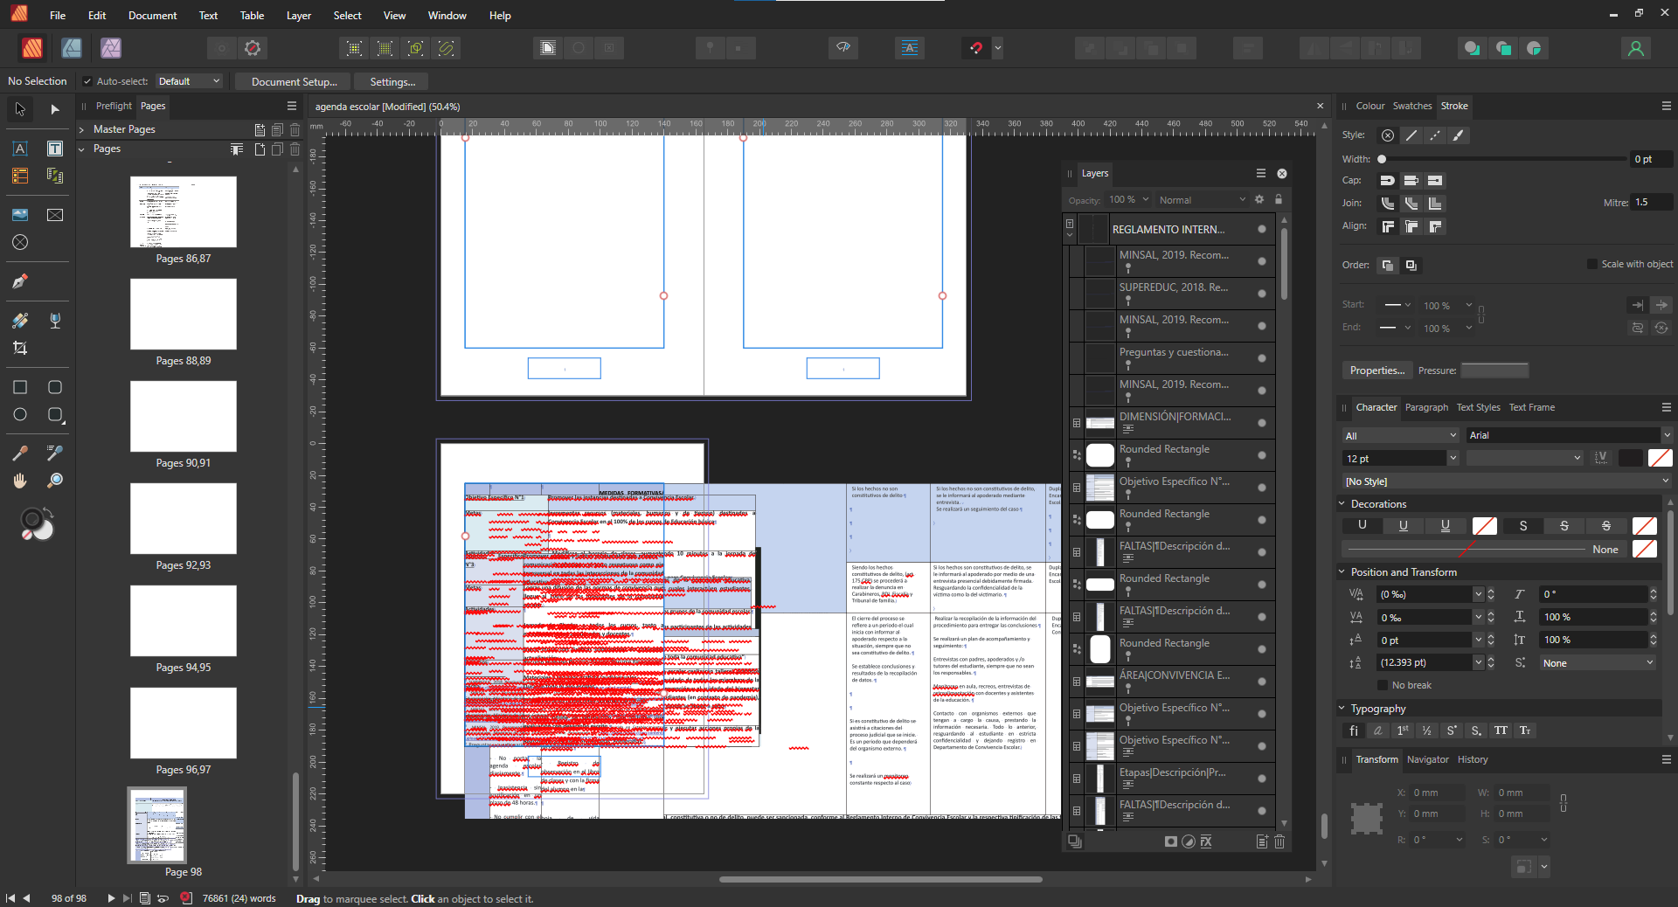The height and width of the screenshot is (907, 1678).
Task: Select the Frame Text tool
Action: coord(55,149)
